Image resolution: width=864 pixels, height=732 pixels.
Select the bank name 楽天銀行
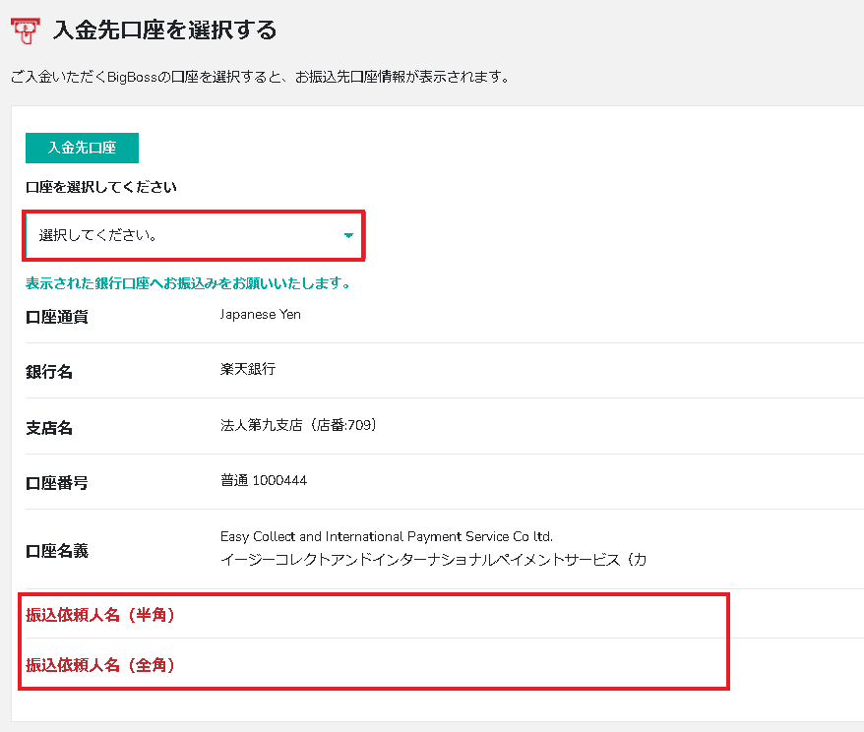248,369
